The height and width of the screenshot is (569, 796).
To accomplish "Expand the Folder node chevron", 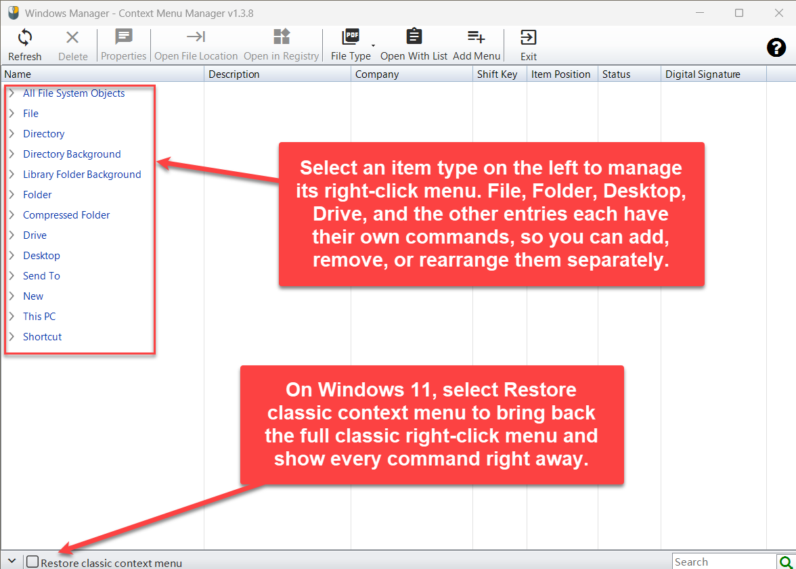I will click(x=12, y=194).
